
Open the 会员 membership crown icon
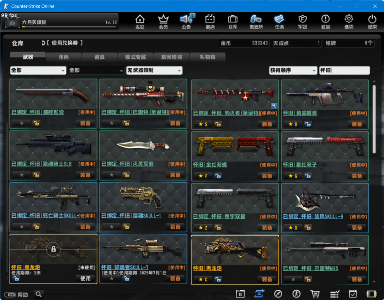163,22
